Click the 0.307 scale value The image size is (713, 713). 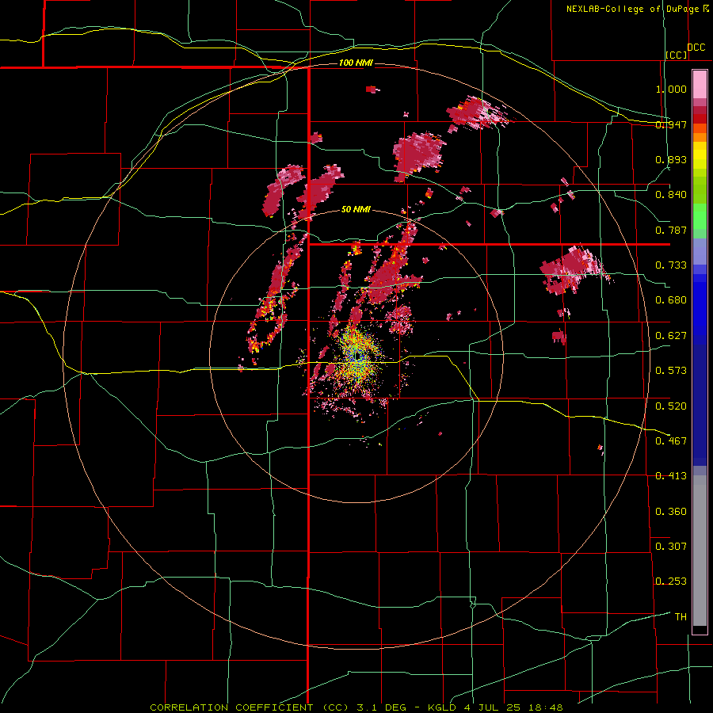coord(671,547)
